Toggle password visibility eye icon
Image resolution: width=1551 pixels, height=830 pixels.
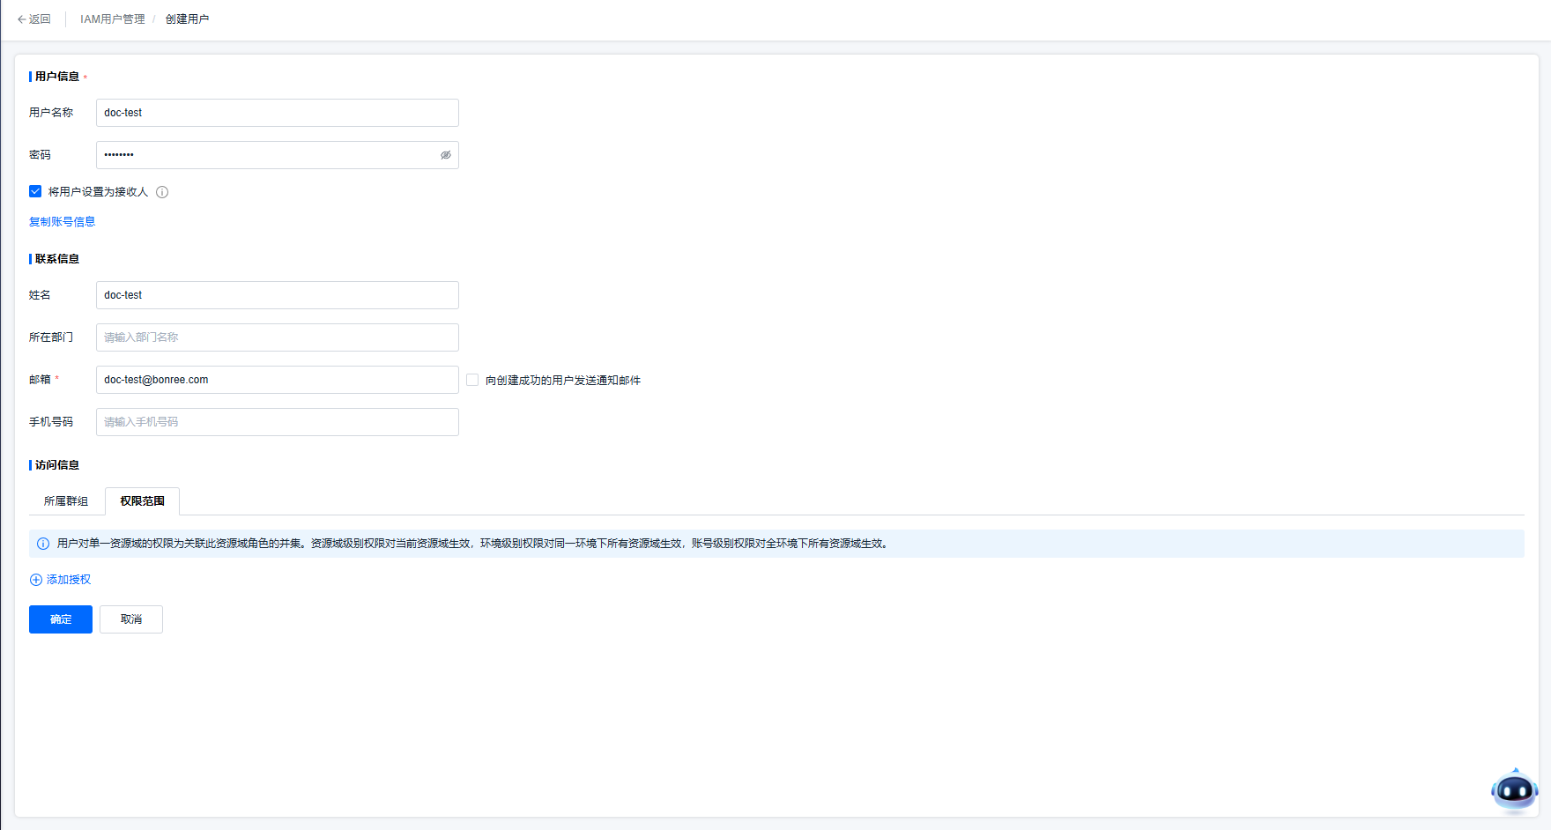[446, 155]
